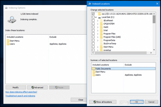Click the Modify button
The width and height of the screenshot is (161, 107).
[x=16, y=87]
